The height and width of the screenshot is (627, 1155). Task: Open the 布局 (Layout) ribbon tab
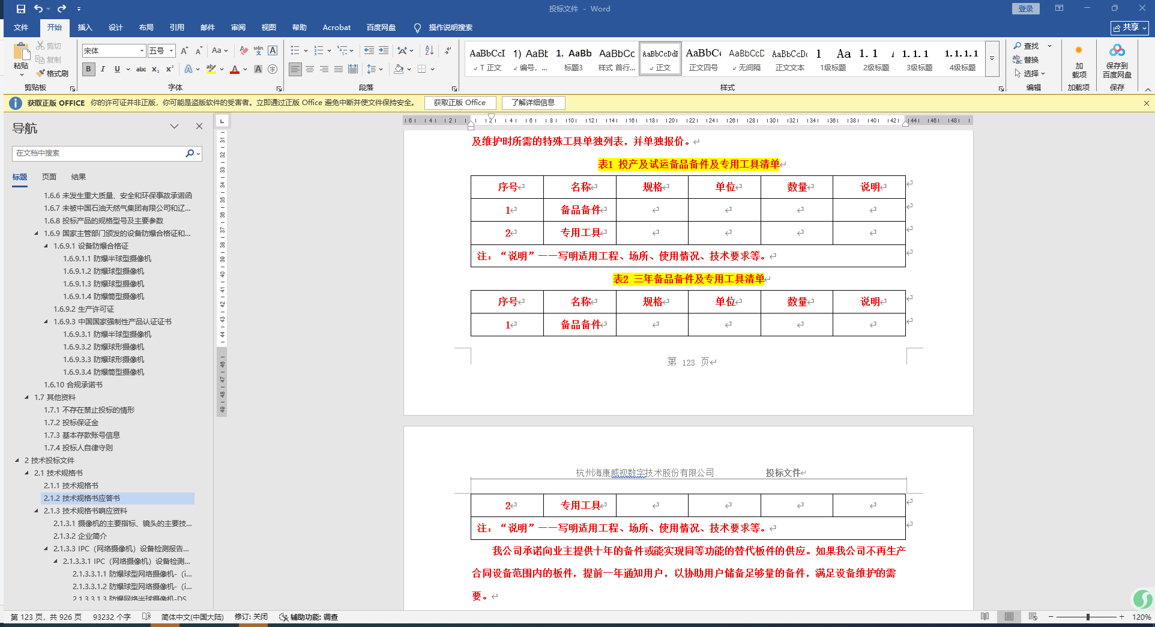(146, 28)
